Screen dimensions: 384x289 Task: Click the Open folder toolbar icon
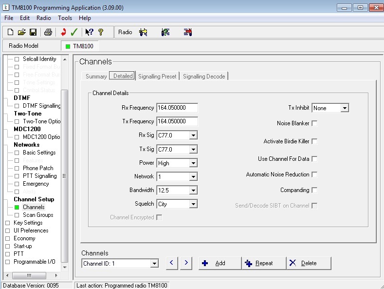point(22,32)
